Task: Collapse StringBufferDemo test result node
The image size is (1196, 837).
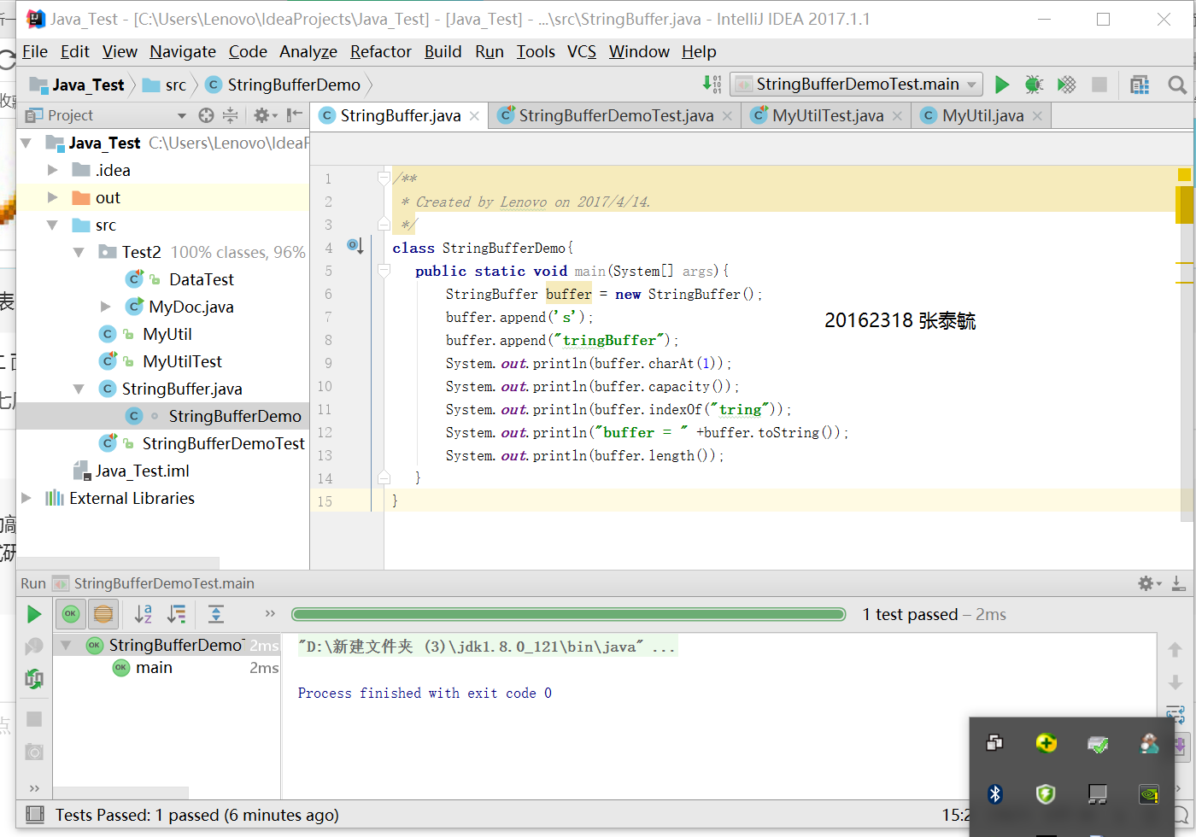Action: [x=66, y=646]
